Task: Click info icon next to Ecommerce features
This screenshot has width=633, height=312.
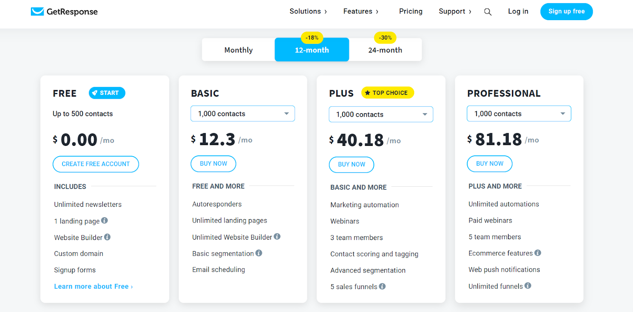Action: tap(538, 253)
